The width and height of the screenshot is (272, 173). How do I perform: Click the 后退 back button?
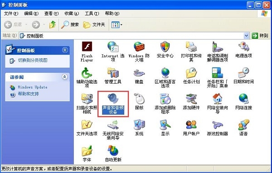pos(13,25)
